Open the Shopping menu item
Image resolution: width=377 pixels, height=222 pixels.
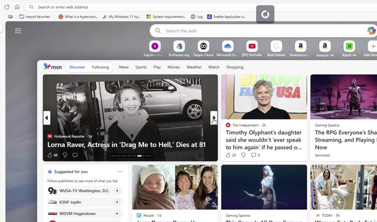point(235,67)
